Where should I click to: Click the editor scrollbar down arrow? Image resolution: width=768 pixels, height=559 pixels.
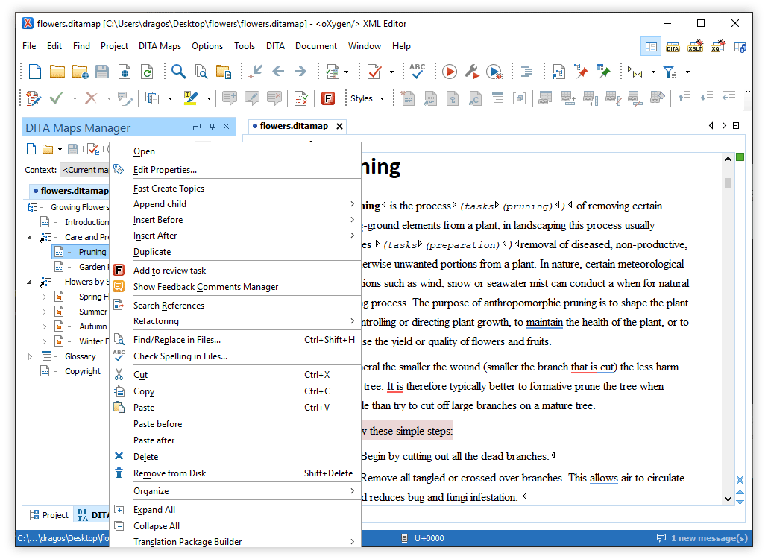pyautogui.click(x=728, y=499)
